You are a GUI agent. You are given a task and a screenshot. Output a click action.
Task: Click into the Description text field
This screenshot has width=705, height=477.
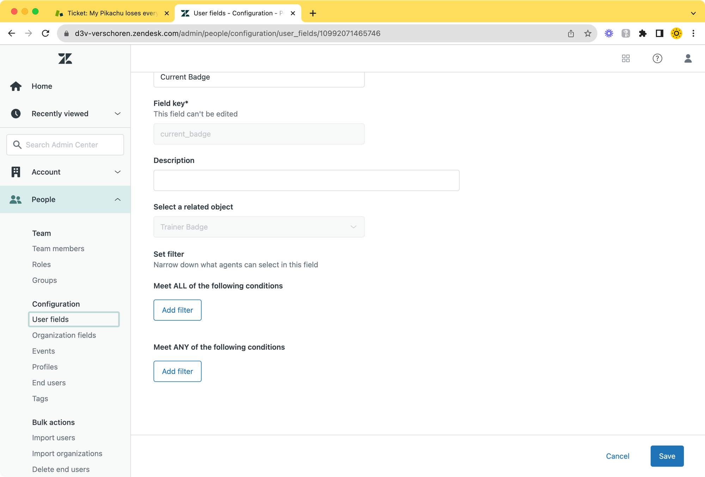point(306,181)
